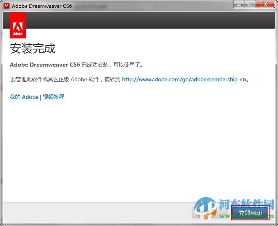Open the adobemembership_cn hyperlink
This screenshot has width=278, height=226.
(x=184, y=79)
